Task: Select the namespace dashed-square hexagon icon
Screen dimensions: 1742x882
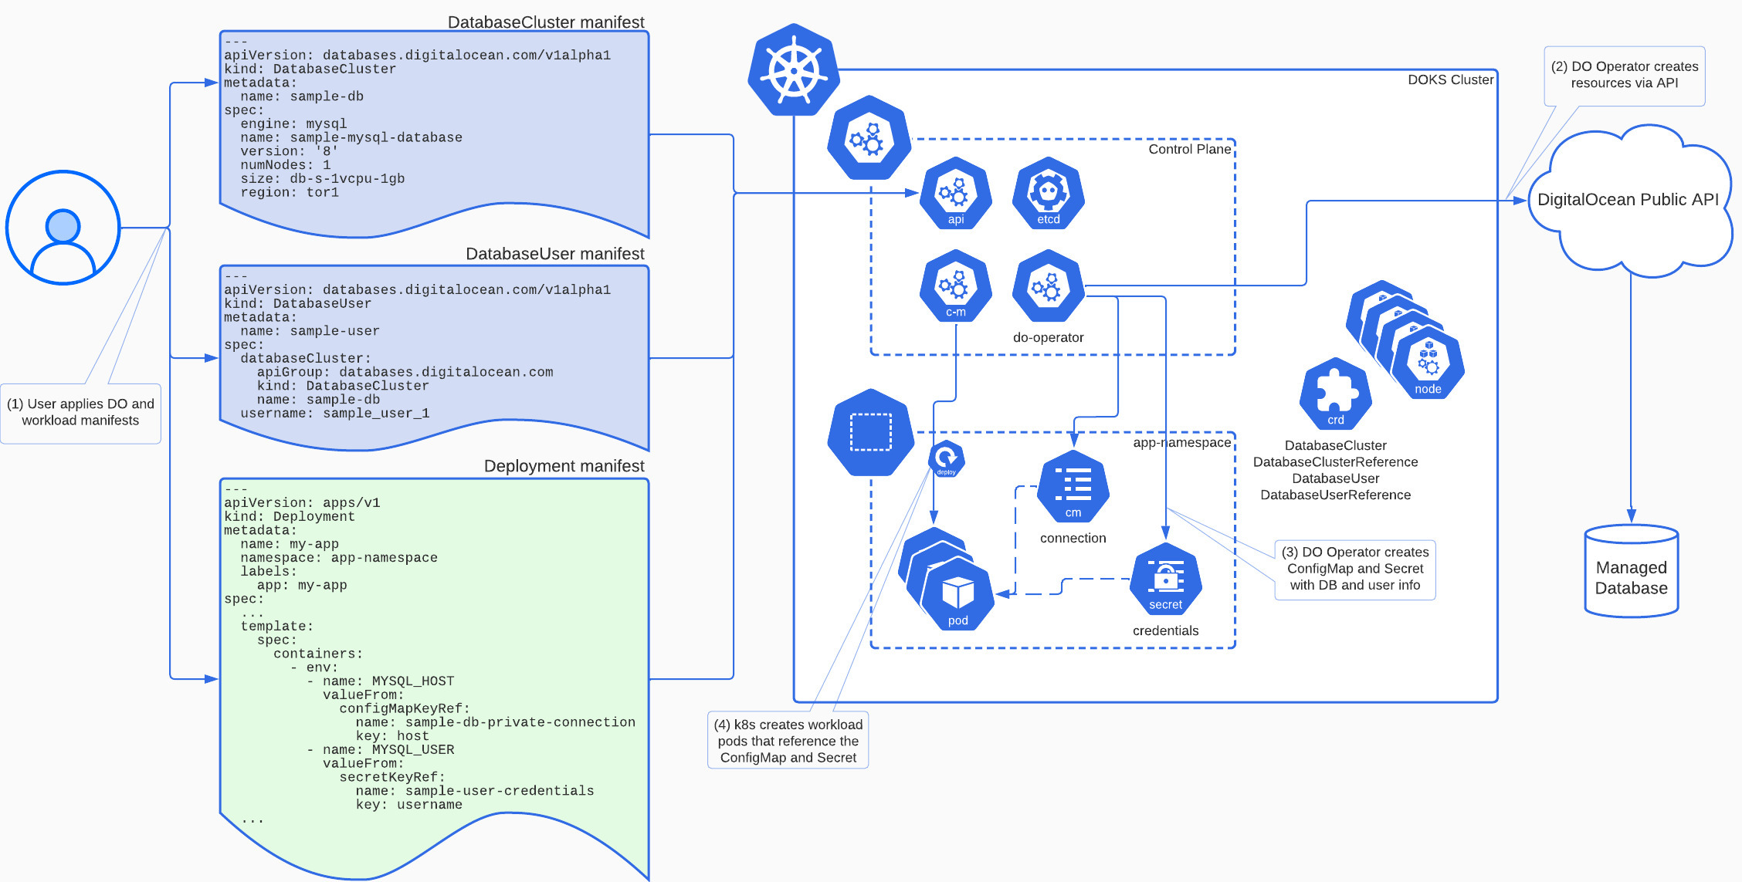Action: tap(871, 432)
